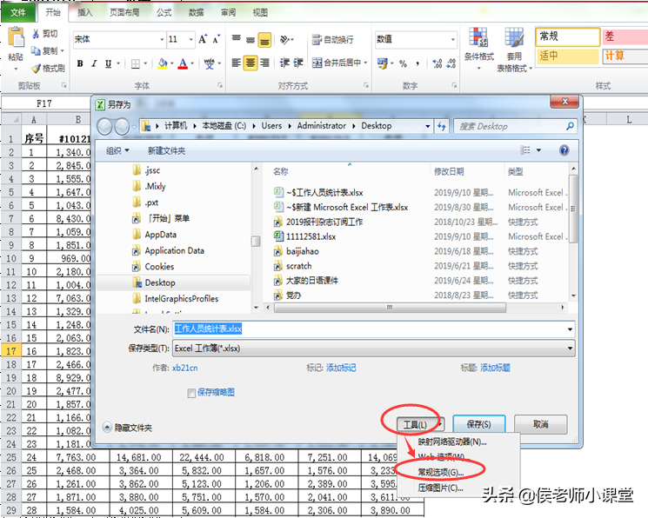Click the 保存(S) button
The image size is (648, 518).
pos(479,424)
